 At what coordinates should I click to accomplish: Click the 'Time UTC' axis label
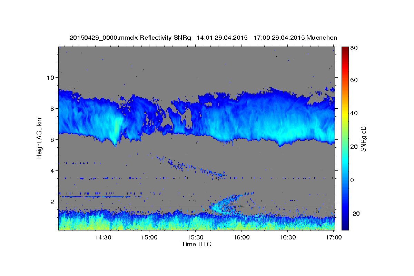[x=196, y=244]
